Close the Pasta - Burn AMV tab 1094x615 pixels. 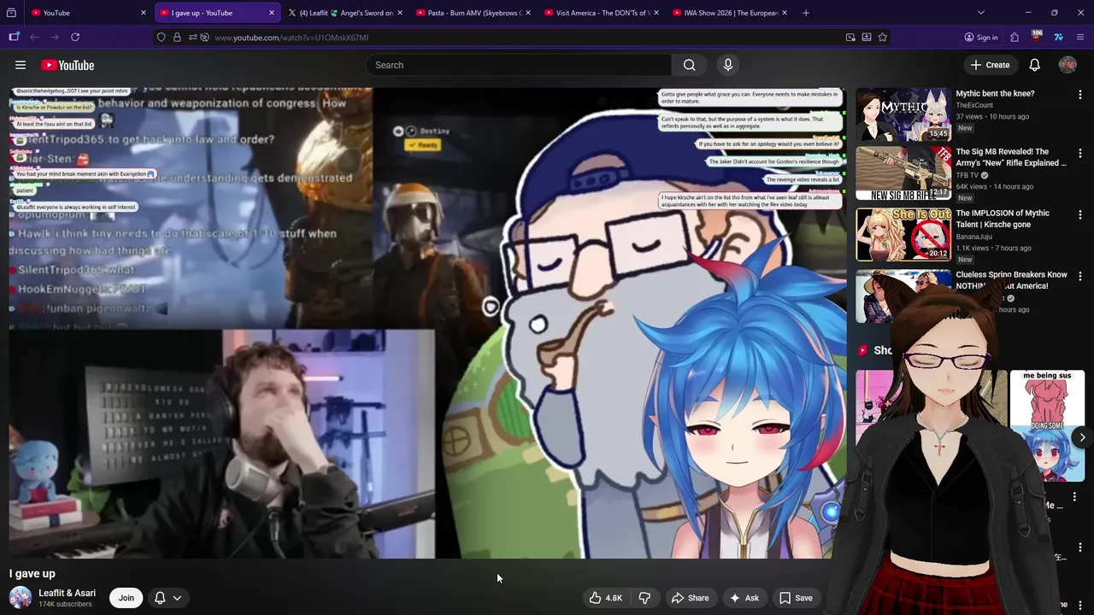coord(528,13)
